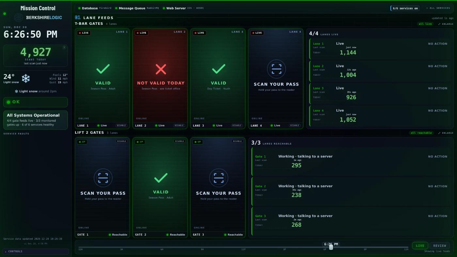This screenshot has width=457, height=257.
Task: Open the info icon on scans today card
Action: coord(64,48)
